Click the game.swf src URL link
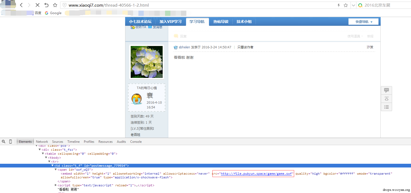The height and width of the screenshot is (193, 411). [x=256, y=174]
